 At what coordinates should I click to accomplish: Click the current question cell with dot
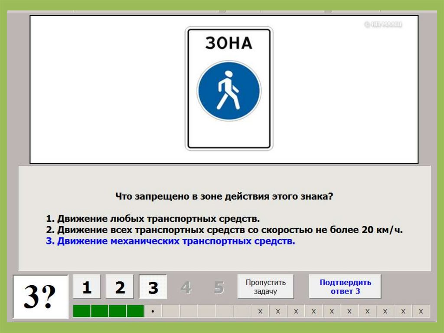pos(153,311)
